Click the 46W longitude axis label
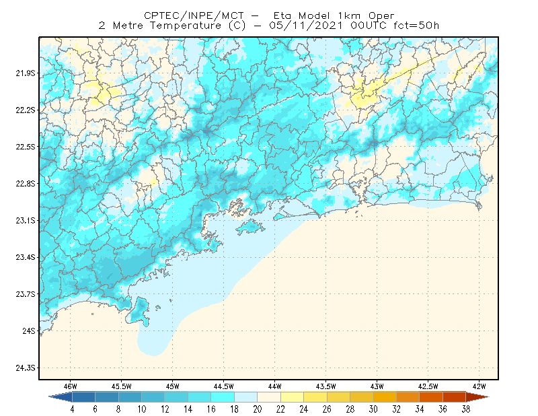 coord(71,386)
